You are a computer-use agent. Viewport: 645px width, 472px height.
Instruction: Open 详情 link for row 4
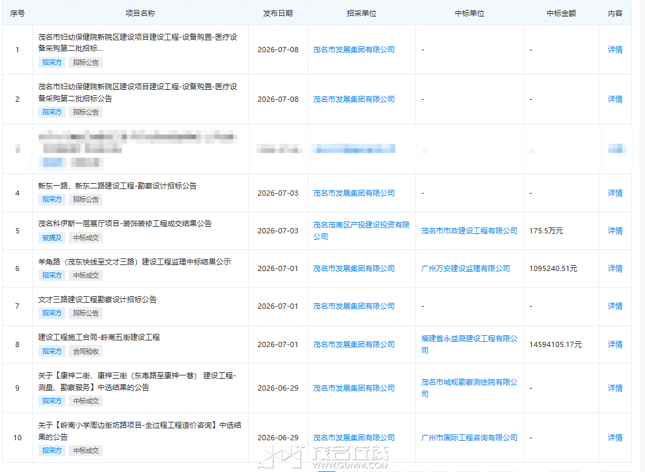coord(615,193)
